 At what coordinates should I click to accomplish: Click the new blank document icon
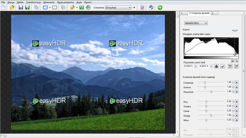point(4,7)
